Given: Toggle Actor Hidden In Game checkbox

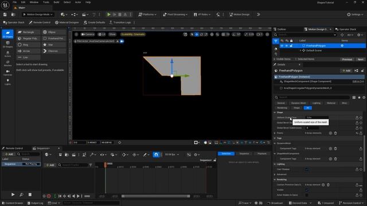Looking at the screenshot, I should (x=307, y=195).
